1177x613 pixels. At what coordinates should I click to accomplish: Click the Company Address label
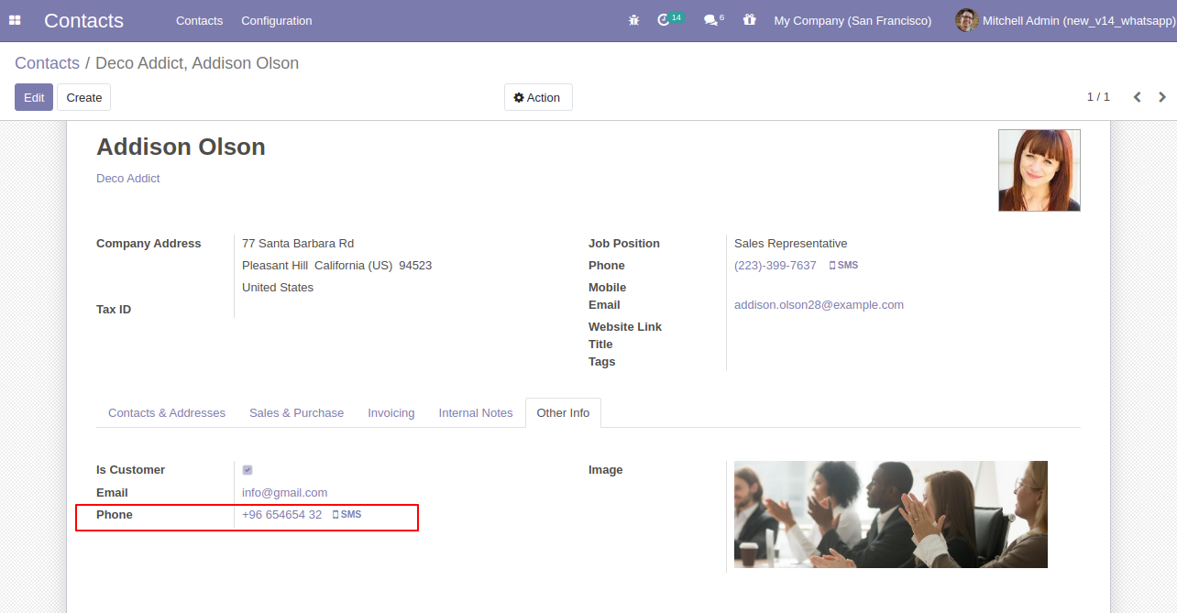pos(148,244)
